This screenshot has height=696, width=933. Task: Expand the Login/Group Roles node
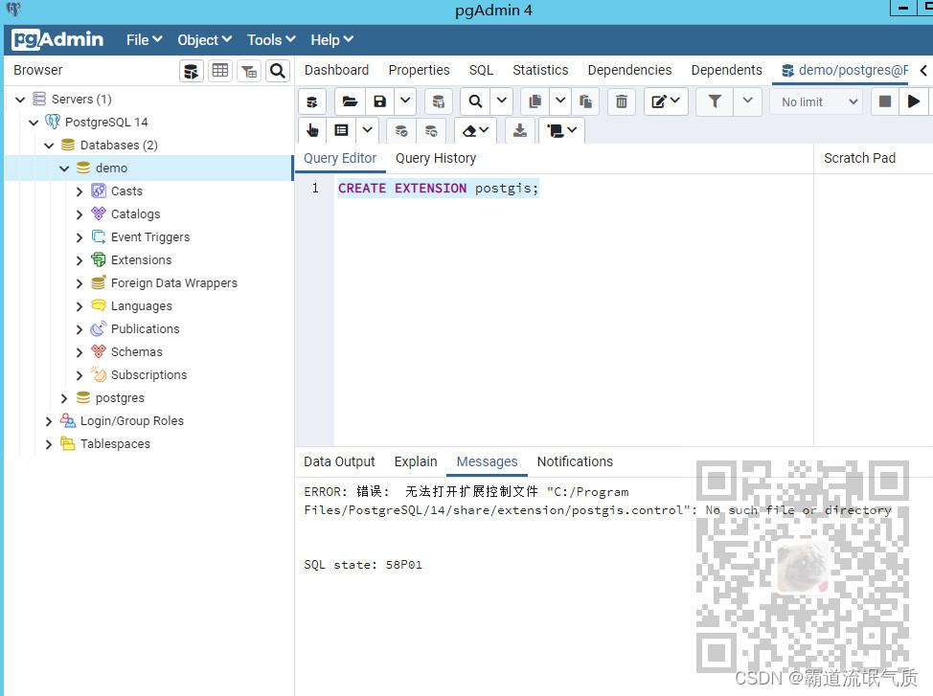coord(49,421)
